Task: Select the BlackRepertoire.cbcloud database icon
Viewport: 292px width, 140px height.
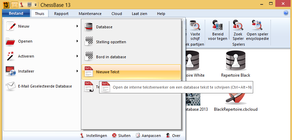Action: (235, 99)
